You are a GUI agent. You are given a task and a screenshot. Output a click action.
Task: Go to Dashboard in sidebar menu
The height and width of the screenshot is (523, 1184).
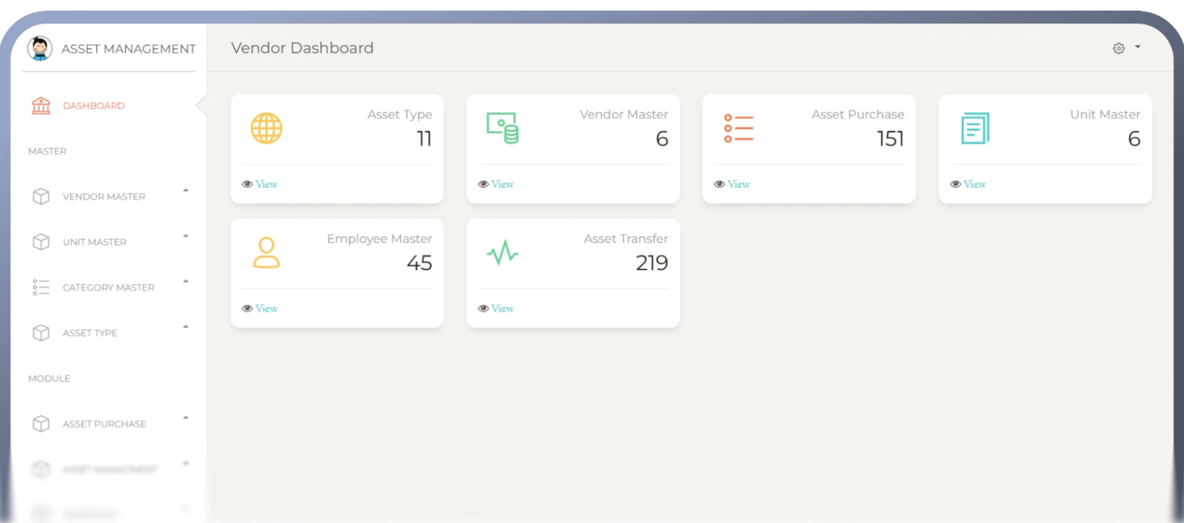point(93,106)
